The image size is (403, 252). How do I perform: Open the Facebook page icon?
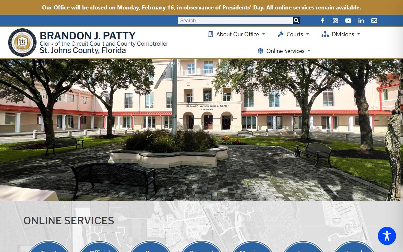click(x=322, y=20)
